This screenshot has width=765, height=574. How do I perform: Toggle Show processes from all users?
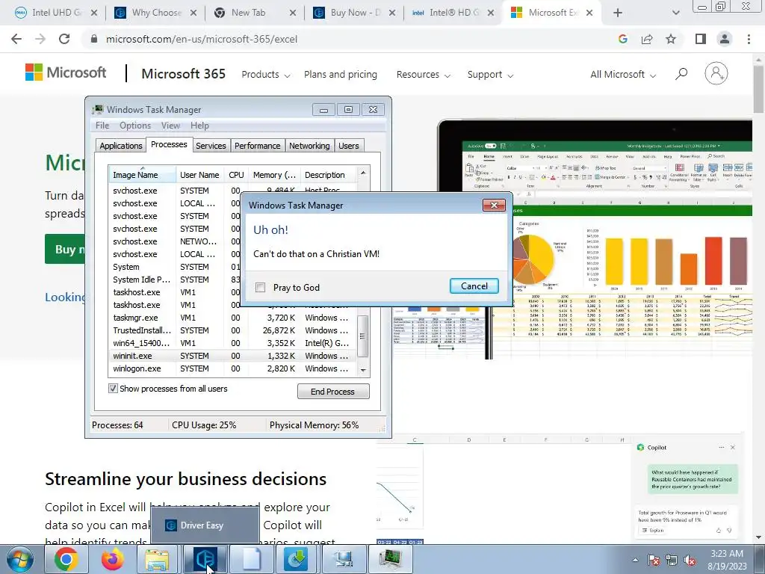[x=114, y=389]
